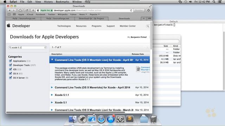Uncheck OS X Server category

point(10,78)
